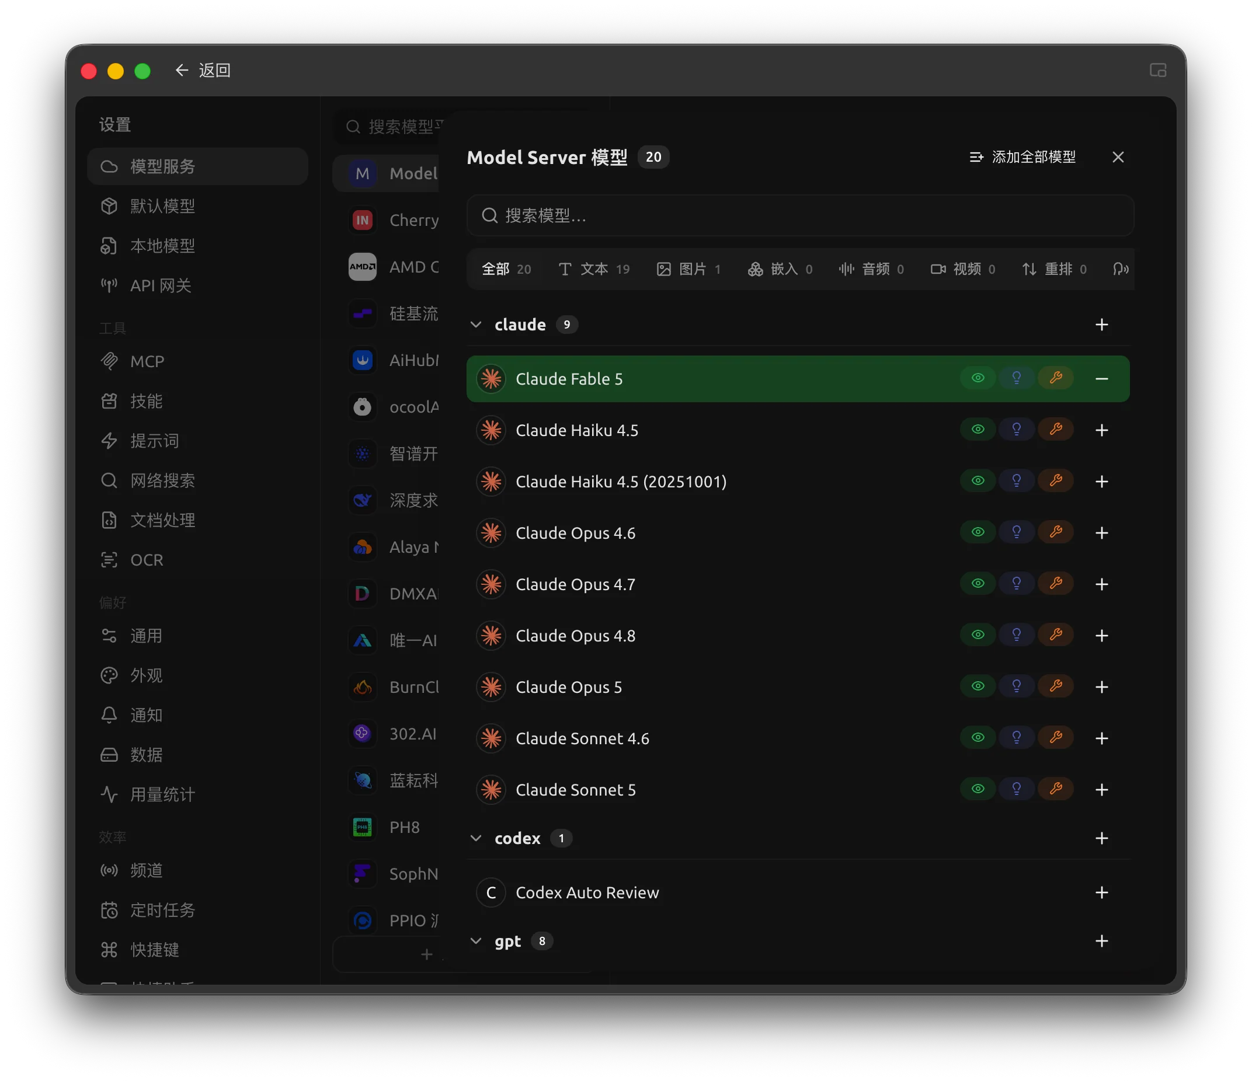This screenshot has width=1252, height=1081.
Task: Open API 网关 settings
Action: click(197, 285)
